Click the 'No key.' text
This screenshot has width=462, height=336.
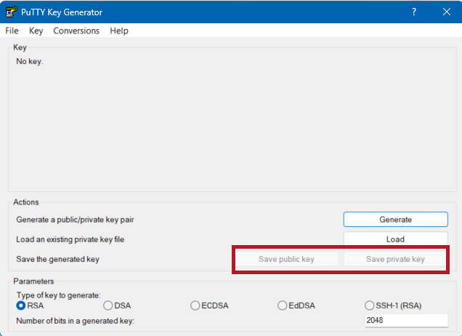point(30,61)
